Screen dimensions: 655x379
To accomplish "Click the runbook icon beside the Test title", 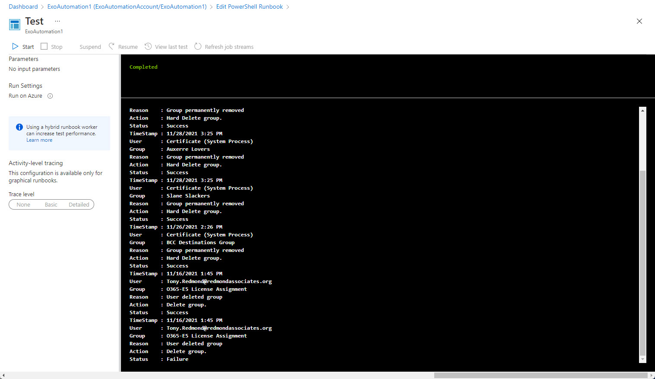I will coord(14,25).
